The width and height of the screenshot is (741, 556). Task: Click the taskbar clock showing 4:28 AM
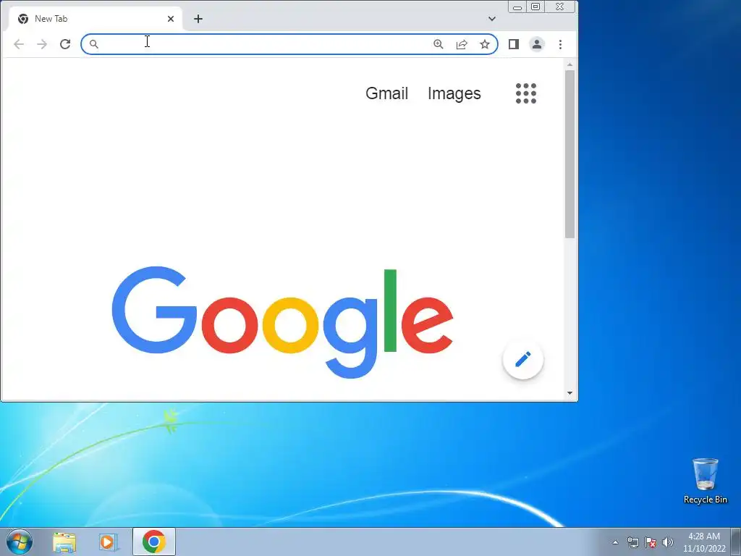(704, 542)
